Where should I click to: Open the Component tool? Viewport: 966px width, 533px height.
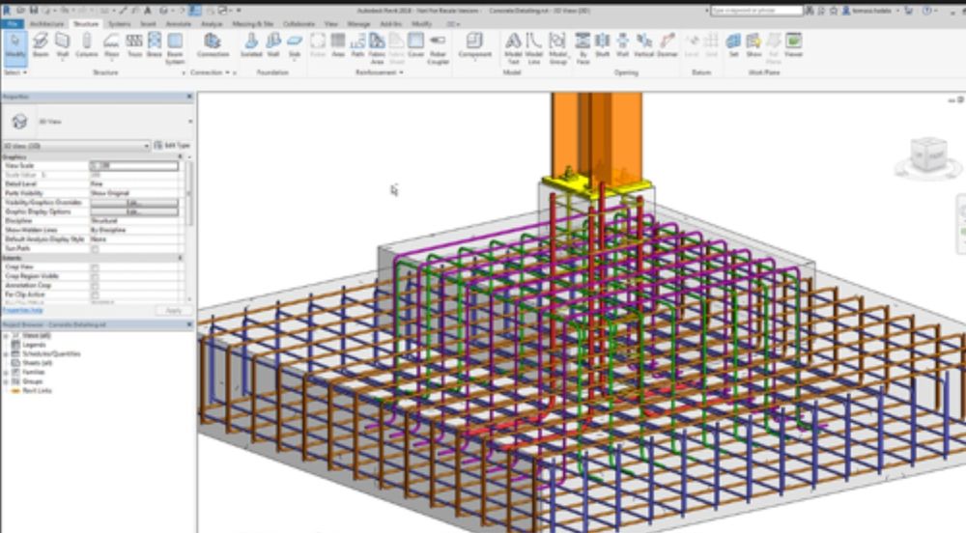(474, 46)
